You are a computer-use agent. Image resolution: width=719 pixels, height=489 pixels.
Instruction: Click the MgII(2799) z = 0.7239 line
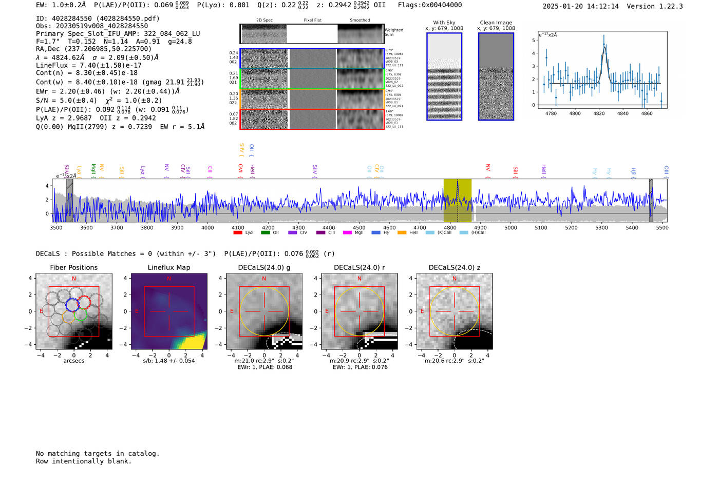[120, 127]
